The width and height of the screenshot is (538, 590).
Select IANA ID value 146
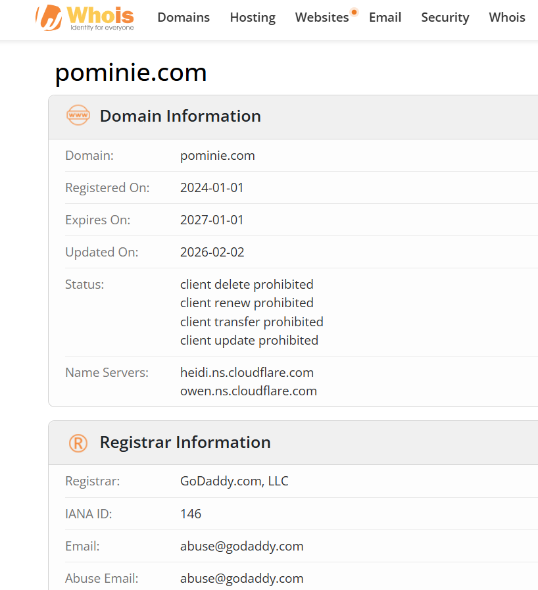[191, 514]
